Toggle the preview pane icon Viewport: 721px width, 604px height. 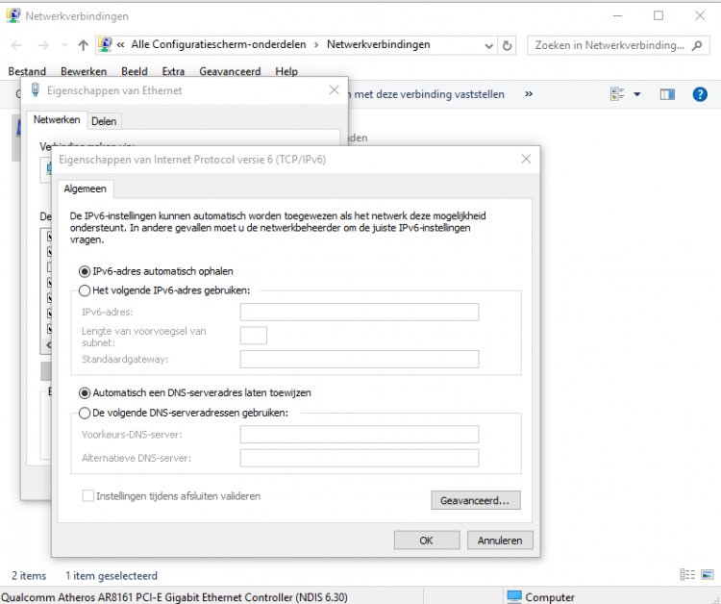pyautogui.click(x=668, y=94)
